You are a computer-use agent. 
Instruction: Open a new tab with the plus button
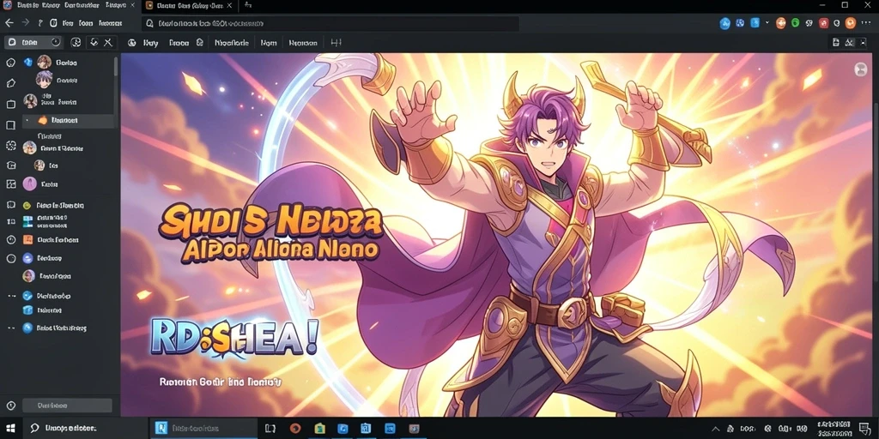248,5
